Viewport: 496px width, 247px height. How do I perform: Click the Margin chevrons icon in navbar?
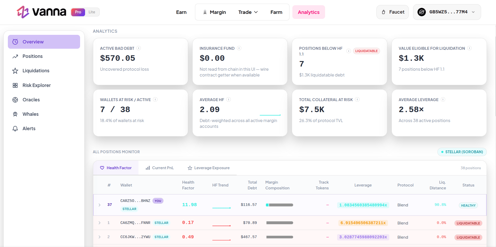coord(205,12)
